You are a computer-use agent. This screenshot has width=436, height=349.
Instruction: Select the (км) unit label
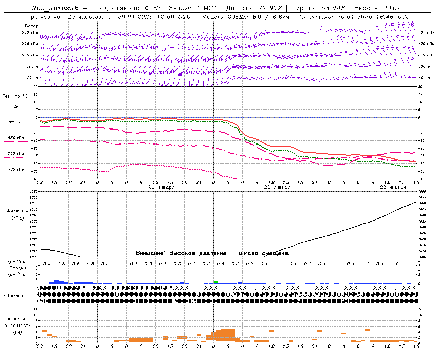(x=17, y=332)
